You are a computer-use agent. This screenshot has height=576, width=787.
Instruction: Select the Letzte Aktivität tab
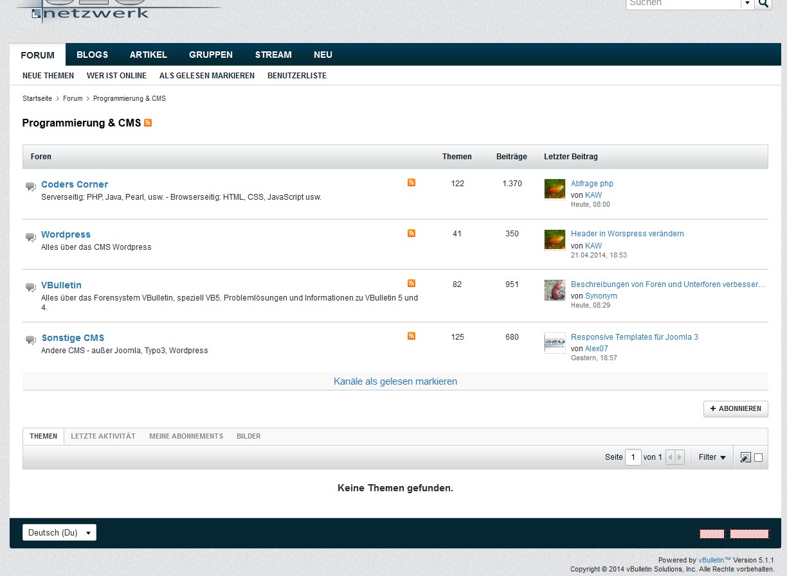pyautogui.click(x=103, y=436)
